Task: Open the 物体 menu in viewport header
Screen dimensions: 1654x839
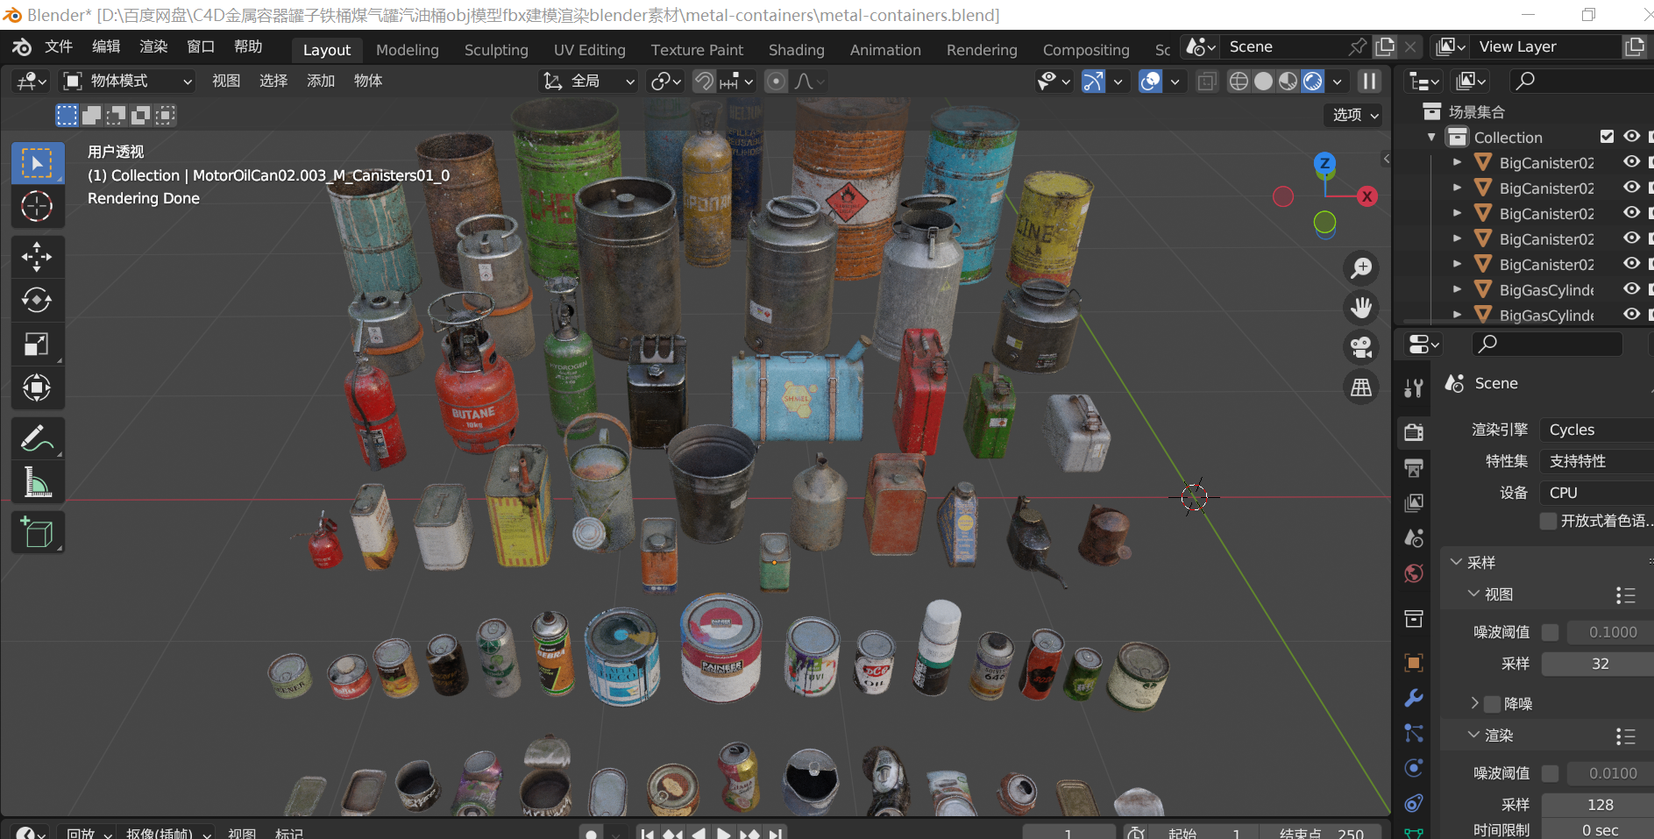Action: tap(368, 81)
